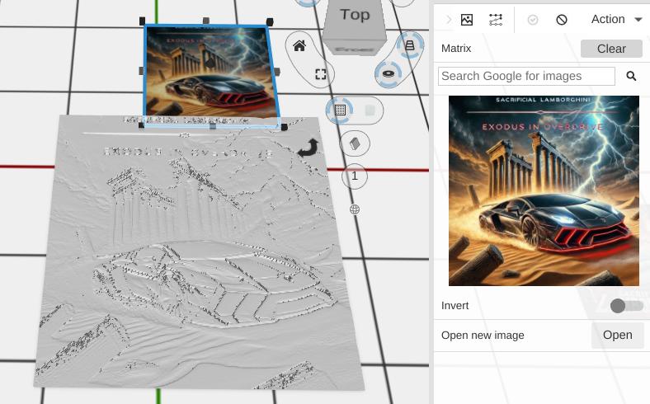The height and width of the screenshot is (404, 650).
Task: Expand the panel with the chevron arrow
Action: 449,19
